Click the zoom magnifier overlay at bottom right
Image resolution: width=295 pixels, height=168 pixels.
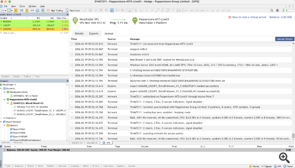(284, 158)
